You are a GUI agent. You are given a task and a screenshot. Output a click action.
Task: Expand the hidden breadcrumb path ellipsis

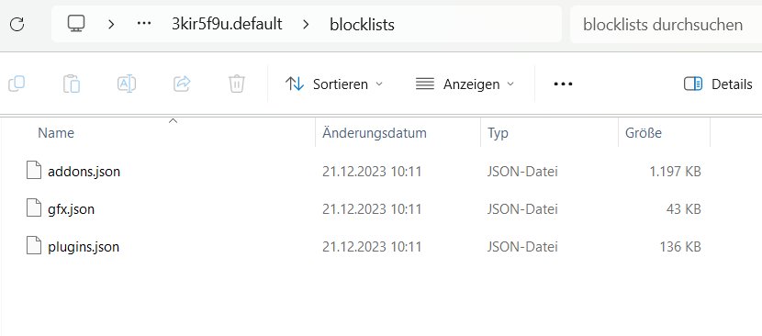[144, 24]
